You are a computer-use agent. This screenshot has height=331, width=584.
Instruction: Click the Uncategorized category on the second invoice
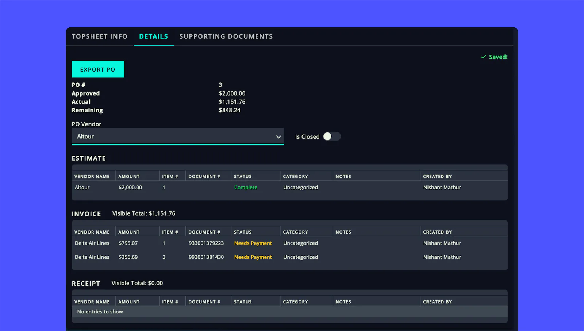[300, 257]
